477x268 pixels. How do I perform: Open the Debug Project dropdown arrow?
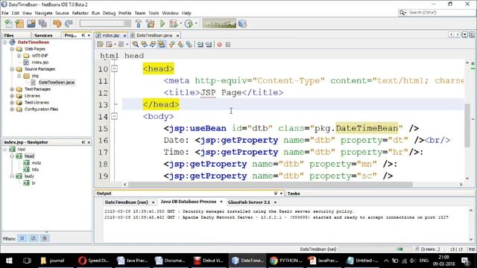[x=180, y=24]
